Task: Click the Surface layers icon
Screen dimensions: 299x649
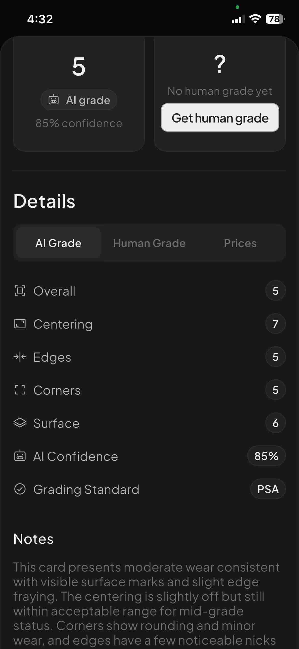Action: (x=20, y=423)
